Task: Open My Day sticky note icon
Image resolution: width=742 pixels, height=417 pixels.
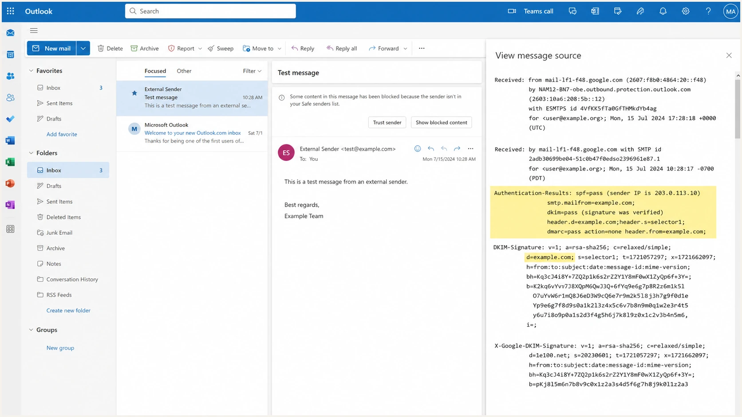Action: pyautogui.click(x=618, y=11)
